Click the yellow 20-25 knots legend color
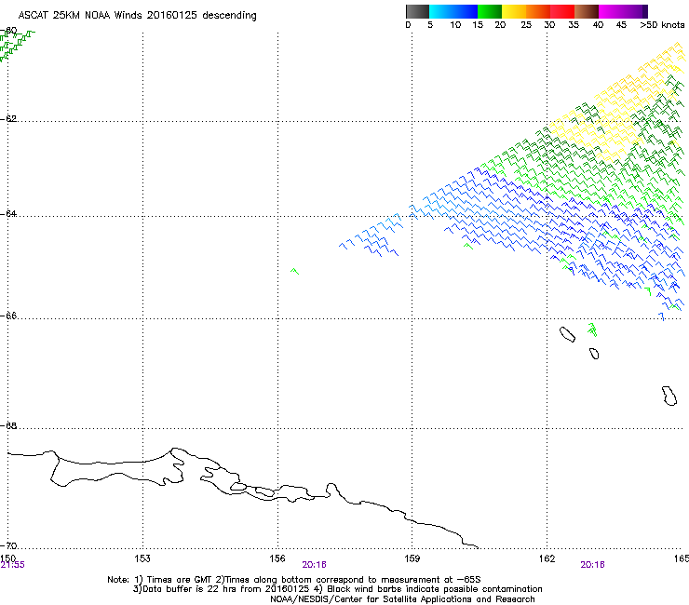This screenshot has height=605, width=689. coord(514,11)
